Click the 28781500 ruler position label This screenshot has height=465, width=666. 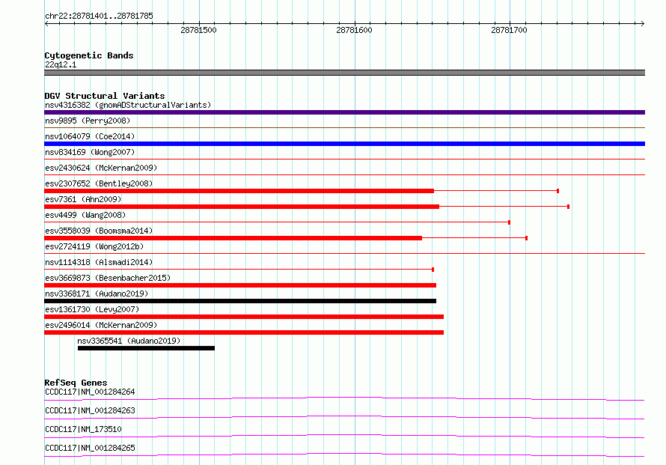pyautogui.click(x=198, y=30)
